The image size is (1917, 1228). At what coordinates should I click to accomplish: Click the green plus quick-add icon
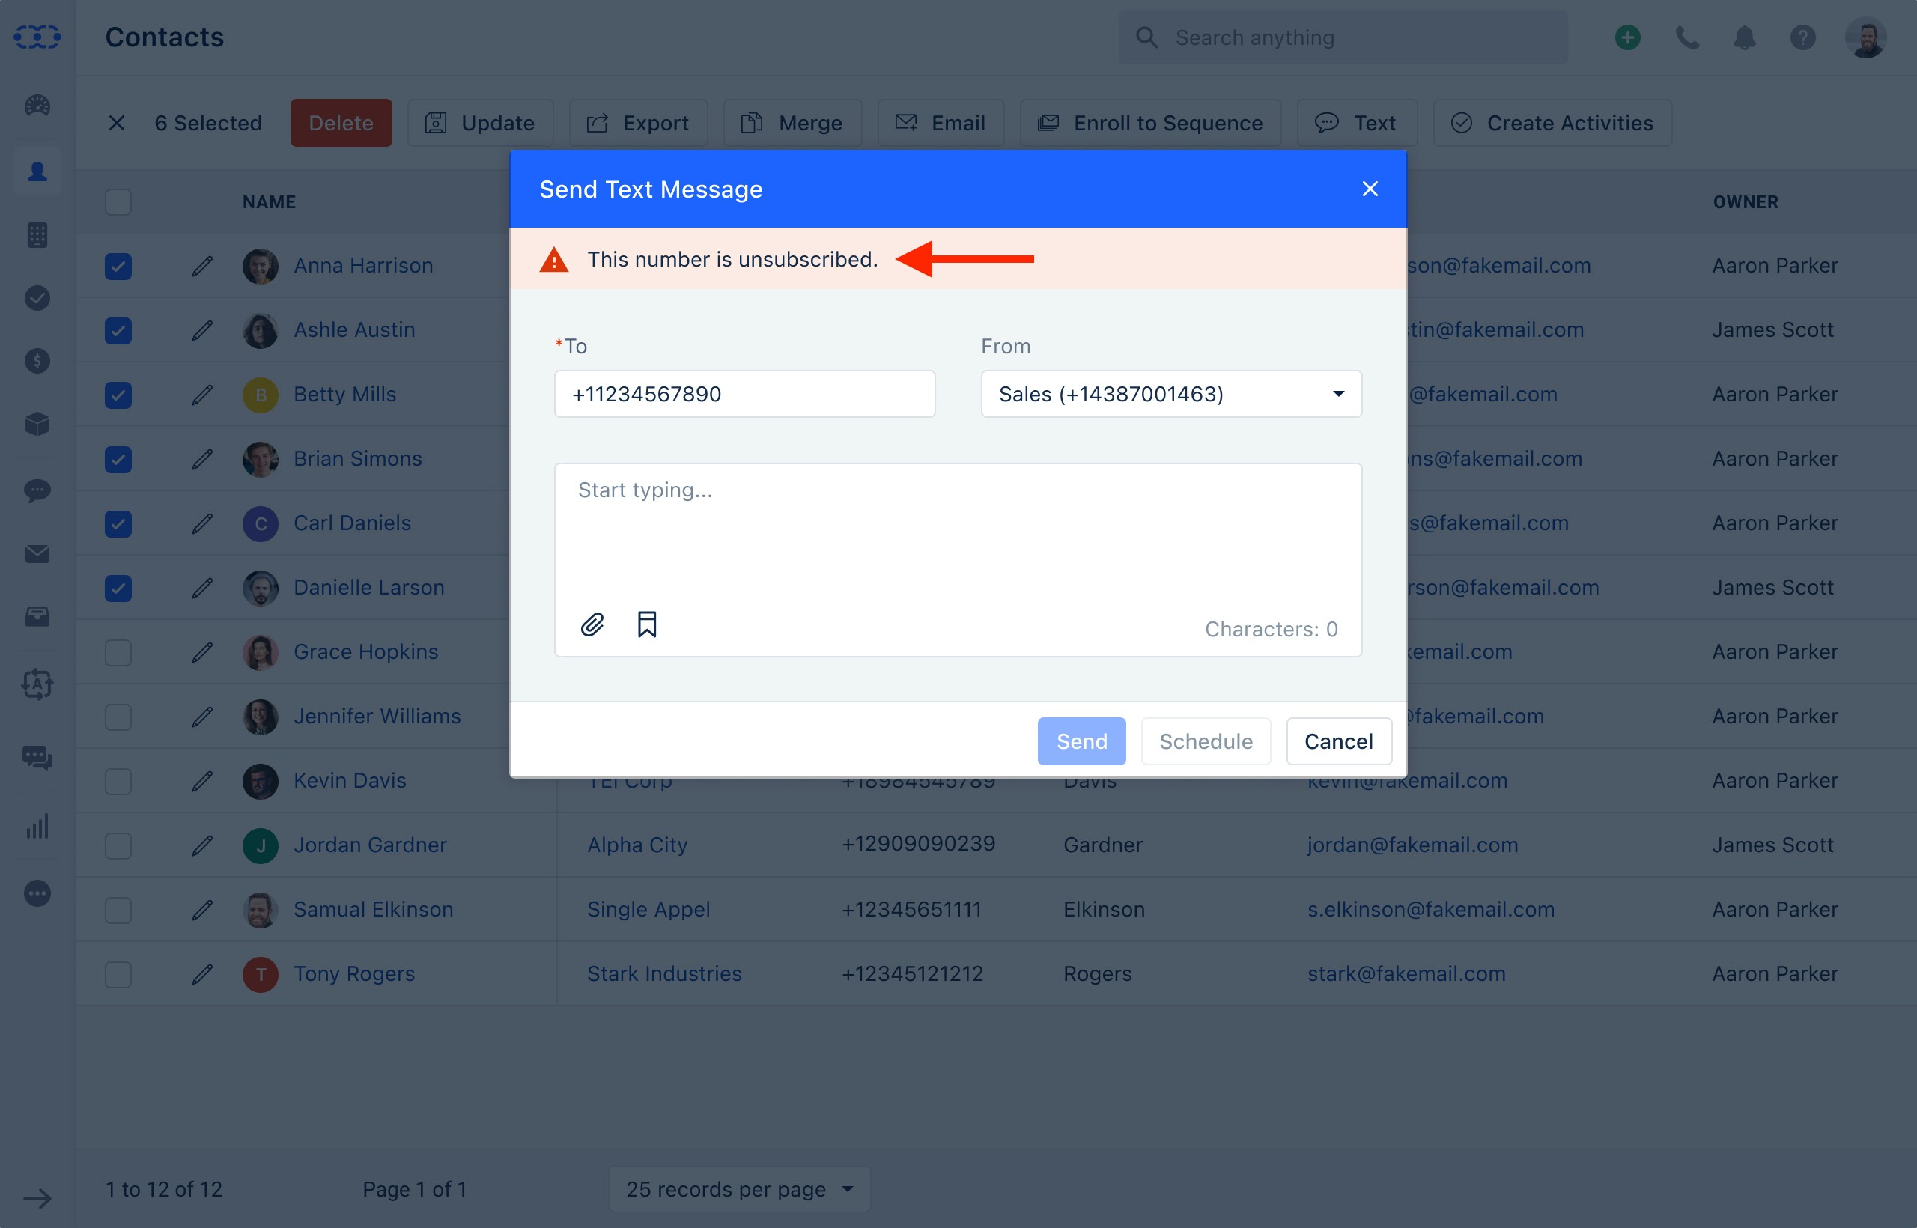1627,37
